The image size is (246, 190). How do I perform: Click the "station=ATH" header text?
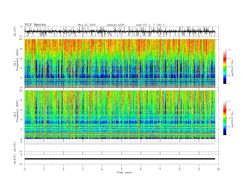tap(115, 25)
